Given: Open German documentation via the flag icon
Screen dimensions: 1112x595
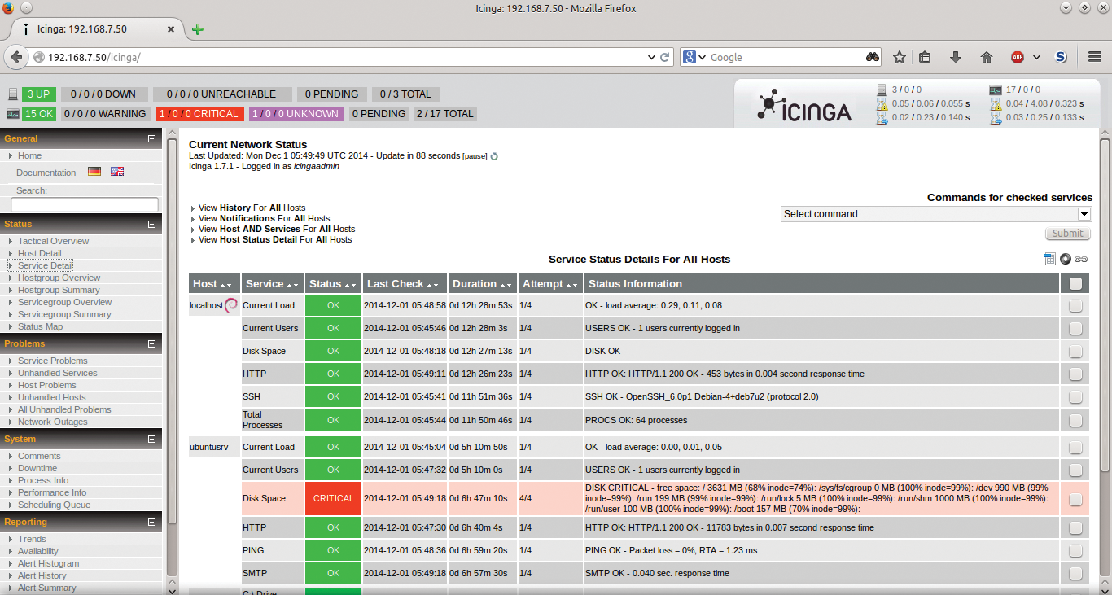Looking at the screenshot, I should tap(94, 171).
